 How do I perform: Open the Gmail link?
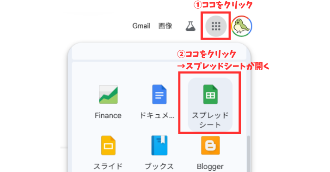pos(141,26)
